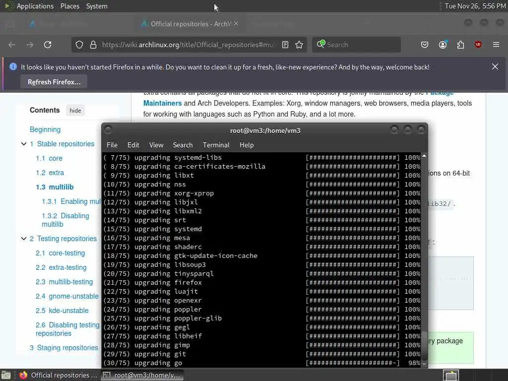Image resolution: width=508 pixels, height=381 pixels.
Task: Open tracking protection shield icon in address bar
Action: pyautogui.click(x=79, y=45)
